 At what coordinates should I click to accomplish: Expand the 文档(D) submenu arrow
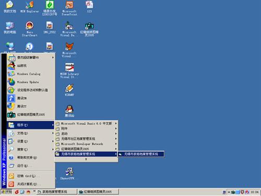tap(53, 133)
